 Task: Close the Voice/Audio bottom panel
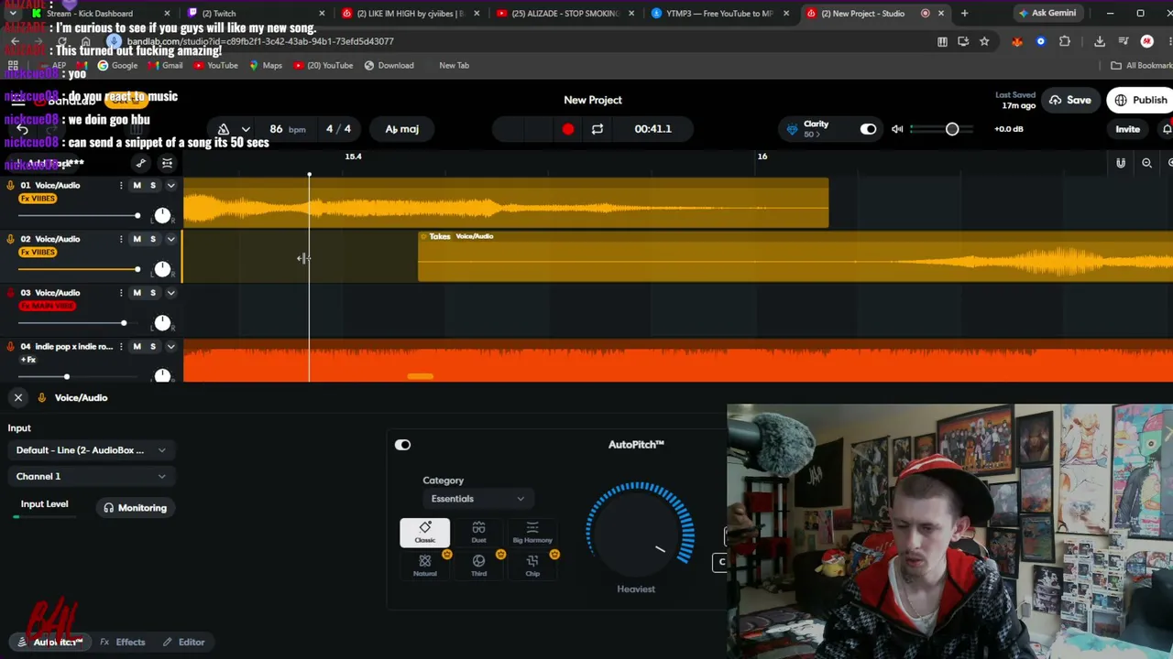coord(18,397)
